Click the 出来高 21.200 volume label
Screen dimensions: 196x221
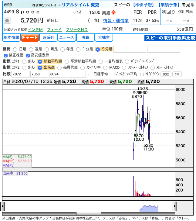click(15, 174)
